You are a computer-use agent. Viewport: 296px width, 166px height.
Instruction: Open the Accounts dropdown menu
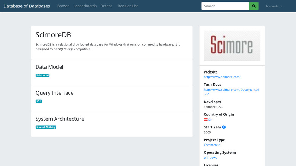coord(273,6)
